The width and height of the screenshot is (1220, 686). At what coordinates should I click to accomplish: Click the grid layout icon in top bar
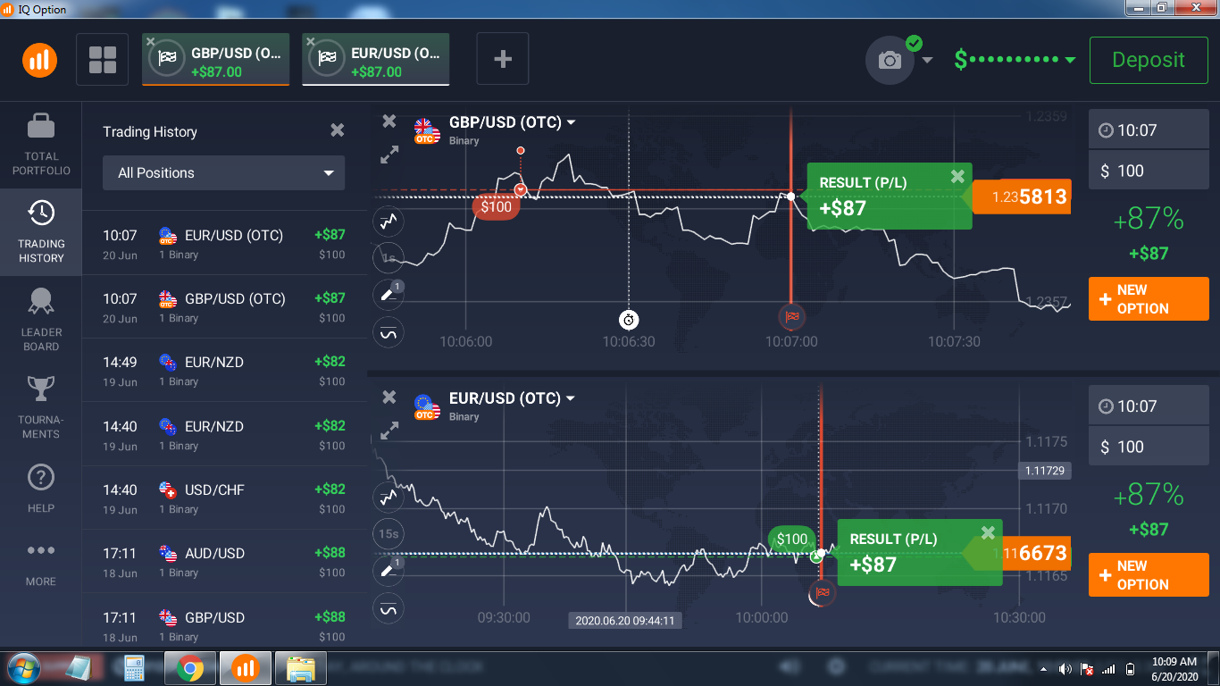coord(103,60)
